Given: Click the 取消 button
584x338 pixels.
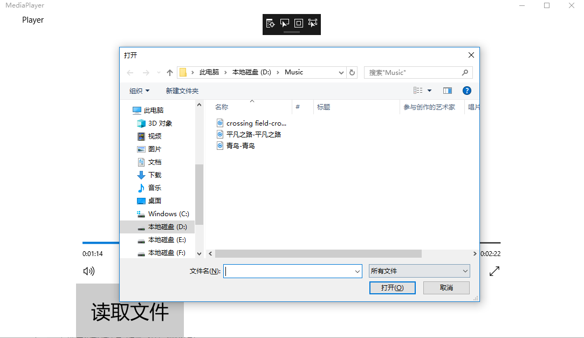Looking at the screenshot, I should (x=446, y=288).
